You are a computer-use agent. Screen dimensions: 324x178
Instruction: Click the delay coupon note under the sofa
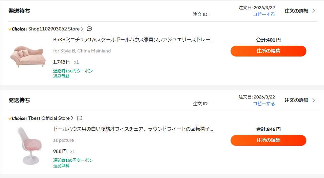[x=73, y=71]
